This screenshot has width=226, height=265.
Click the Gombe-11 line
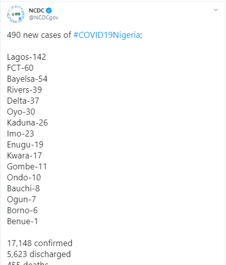[x=27, y=166]
